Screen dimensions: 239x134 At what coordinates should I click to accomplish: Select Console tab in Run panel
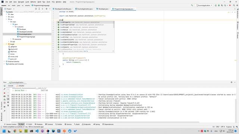click(10, 86)
